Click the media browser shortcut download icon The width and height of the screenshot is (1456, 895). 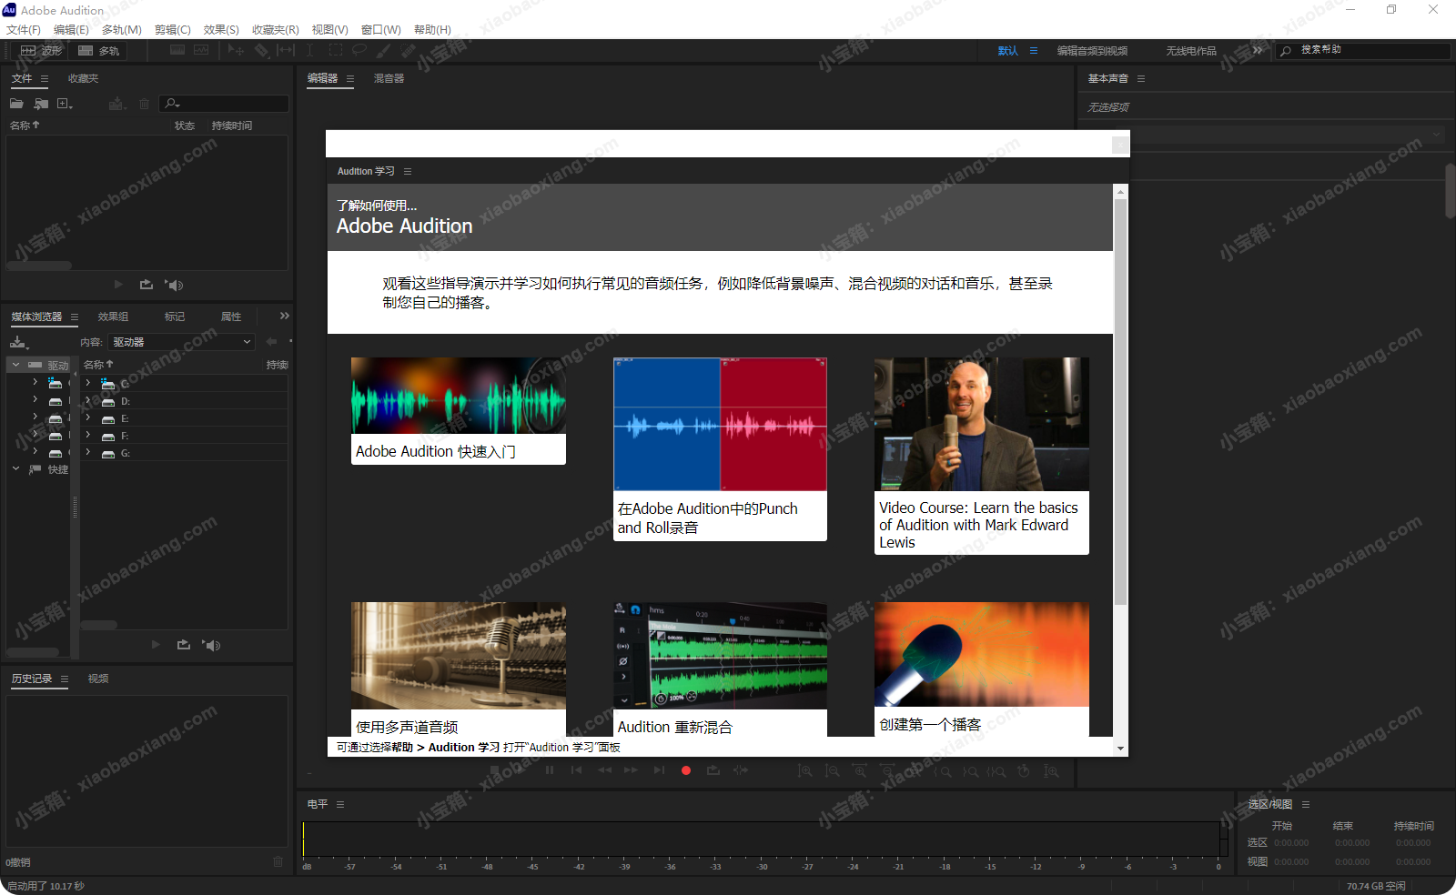(18, 342)
